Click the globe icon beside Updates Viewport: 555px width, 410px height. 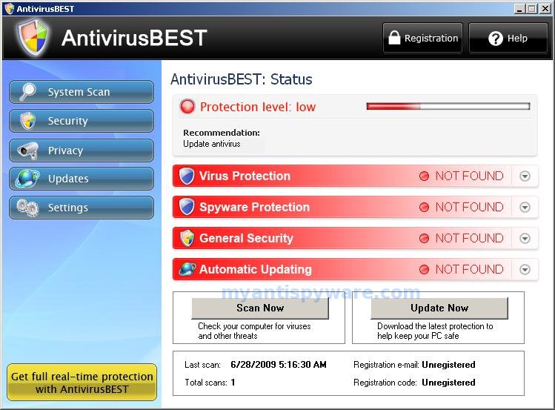point(27,179)
